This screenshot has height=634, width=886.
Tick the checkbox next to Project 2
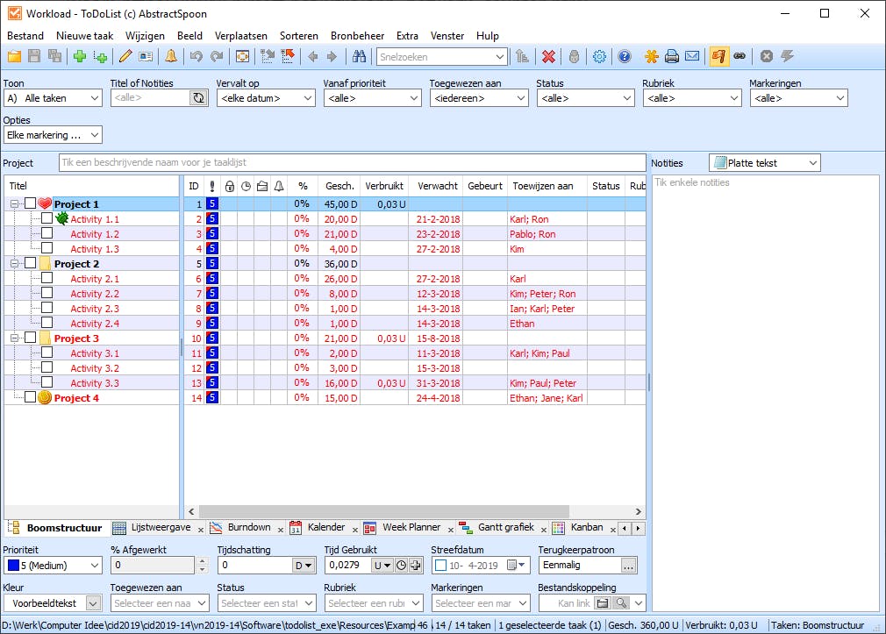[x=31, y=263]
